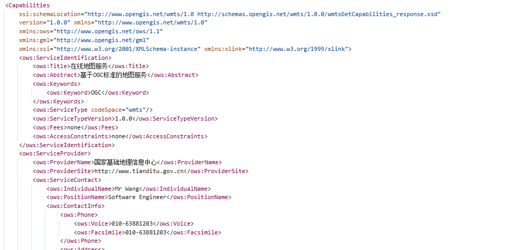
Task: Click the ows:AccessConstraints line
Action: point(120,136)
